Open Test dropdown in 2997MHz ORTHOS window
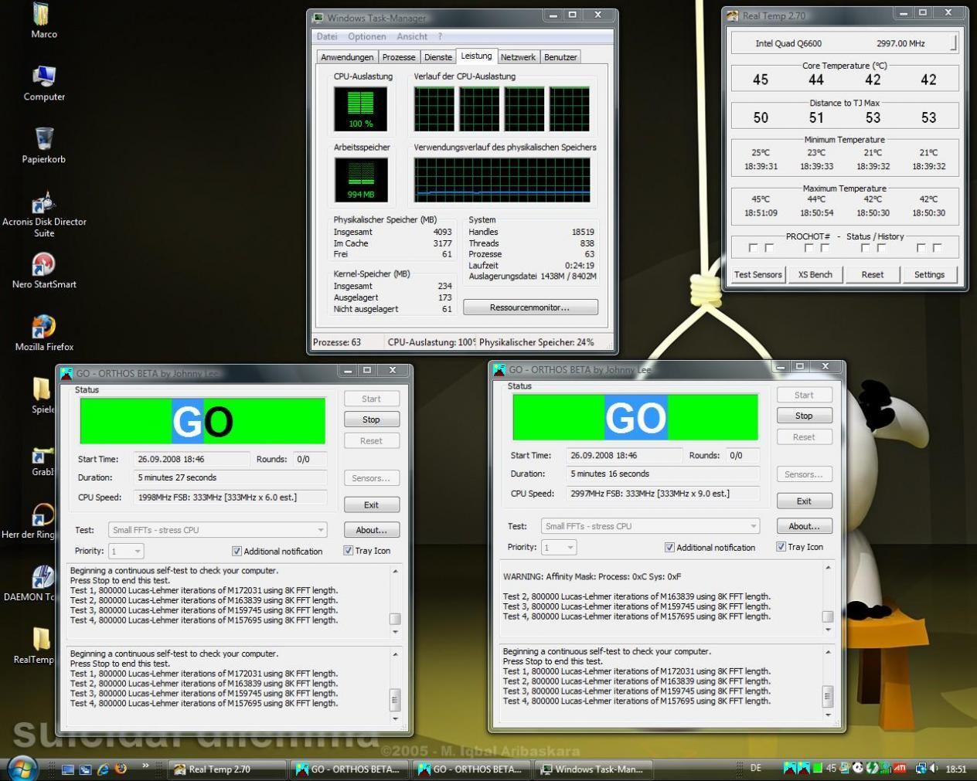 tap(651, 526)
